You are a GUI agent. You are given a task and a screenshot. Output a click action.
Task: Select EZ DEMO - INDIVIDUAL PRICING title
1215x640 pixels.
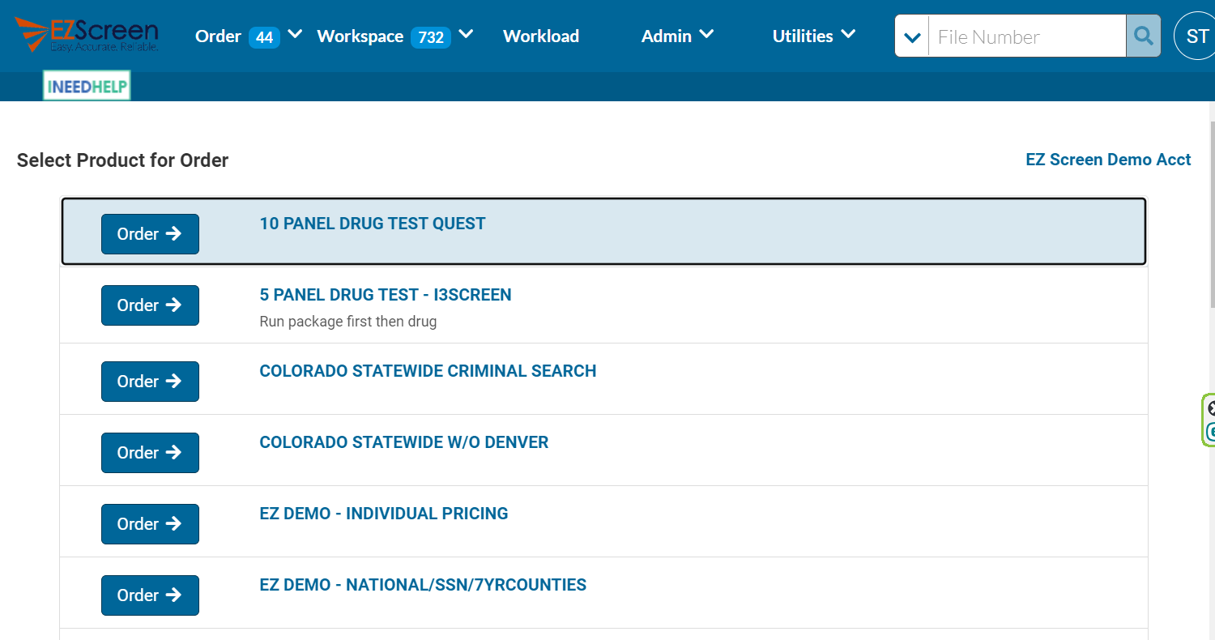coord(384,514)
